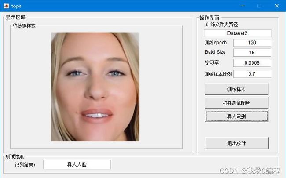286x178 pixels.
Task: Exit via the 退出软件 button
Action: click(x=237, y=143)
